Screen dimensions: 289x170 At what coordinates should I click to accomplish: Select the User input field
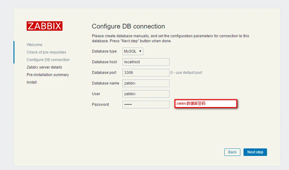point(146,94)
